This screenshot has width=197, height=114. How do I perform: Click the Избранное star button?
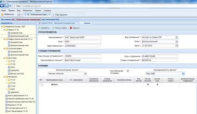tap(8, 14)
